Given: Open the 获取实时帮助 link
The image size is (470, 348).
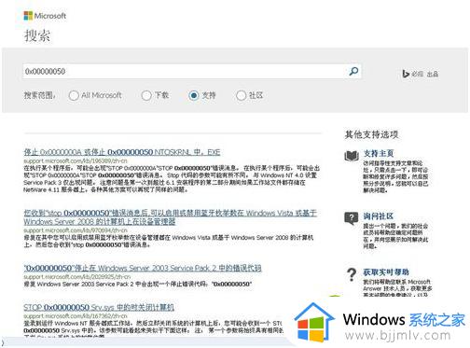Looking at the screenshot, I should click(386, 272).
